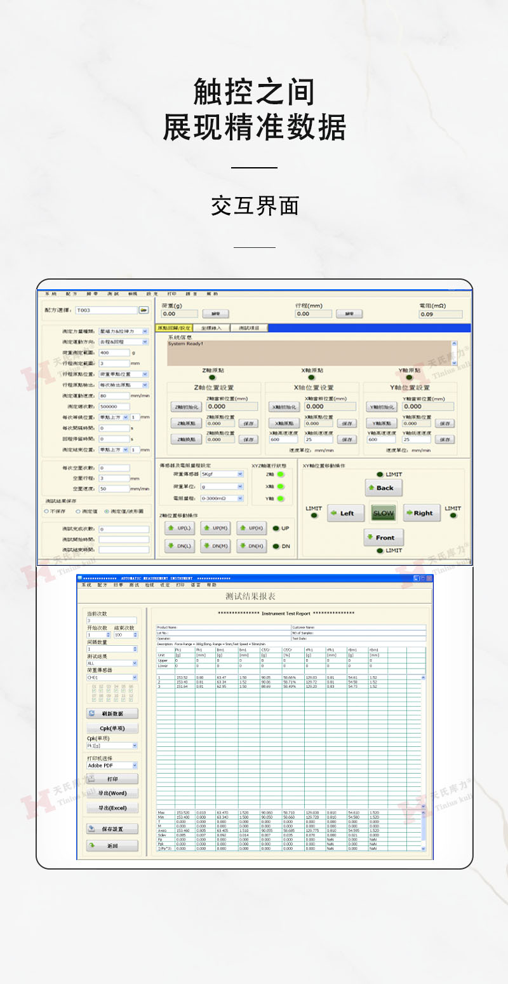Click the 导出(Excel) button
The image size is (508, 984).
coord(112,808)
